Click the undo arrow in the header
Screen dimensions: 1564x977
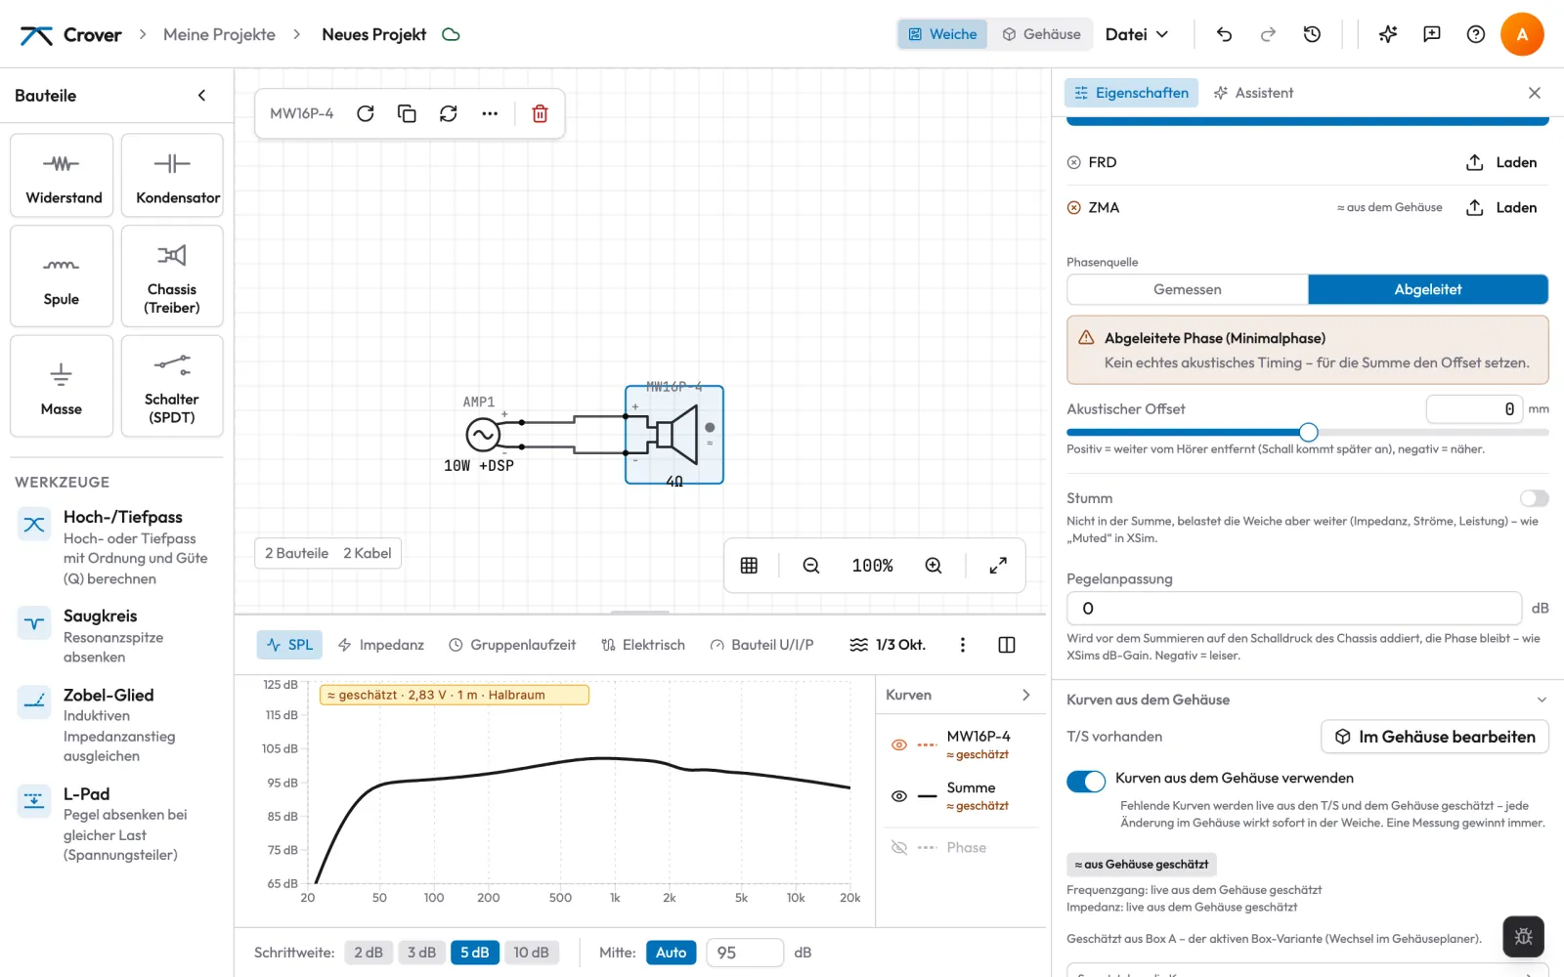click(1224, 34)
